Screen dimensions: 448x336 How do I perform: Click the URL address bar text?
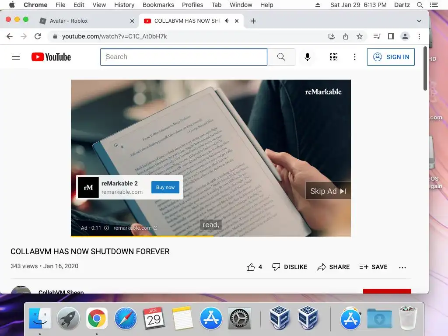point(114,36)
